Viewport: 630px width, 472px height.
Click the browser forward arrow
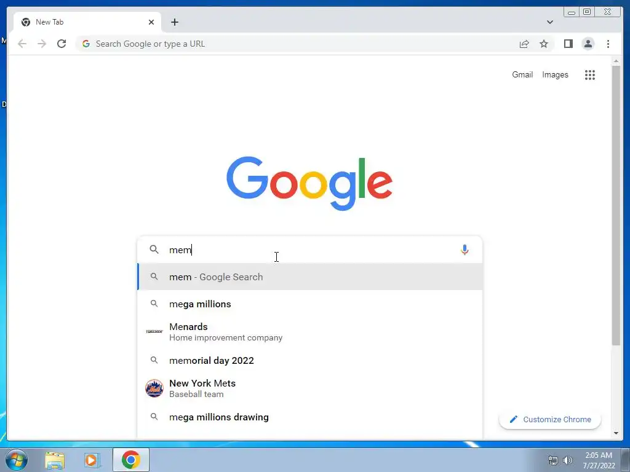[42, 44]
